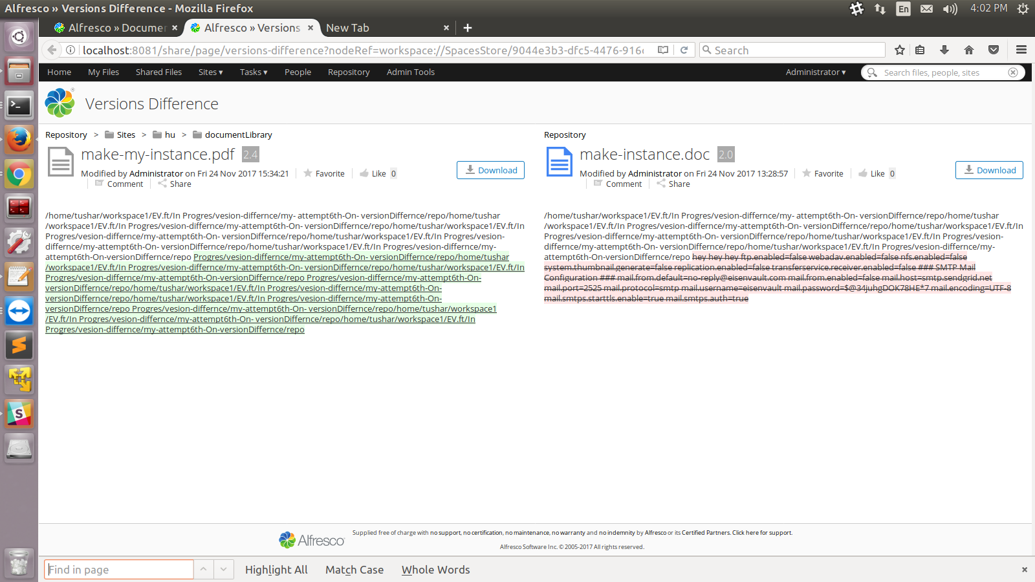The image size is (1035, 582).
Task: Open system volume indicator
Action: point(950,8)
